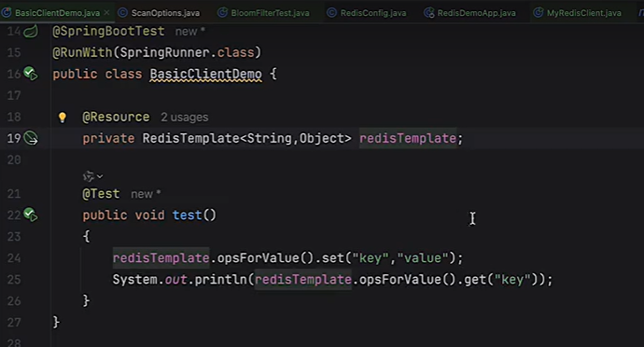
Task: Click the BloomFilterTest.java class icon
Action: (x=222, y=13)
